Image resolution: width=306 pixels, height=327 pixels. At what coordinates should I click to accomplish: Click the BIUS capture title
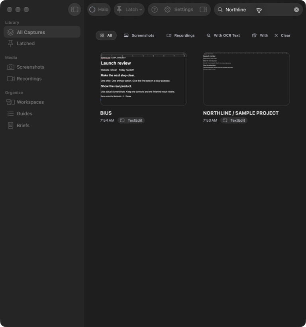106,113
